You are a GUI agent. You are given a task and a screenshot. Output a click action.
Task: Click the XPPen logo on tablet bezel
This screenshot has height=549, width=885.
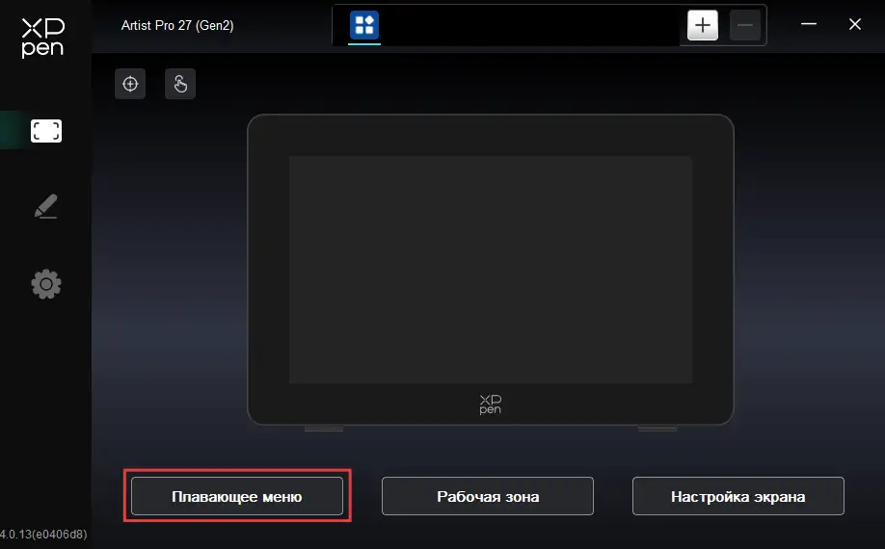(x=491, y=405)
